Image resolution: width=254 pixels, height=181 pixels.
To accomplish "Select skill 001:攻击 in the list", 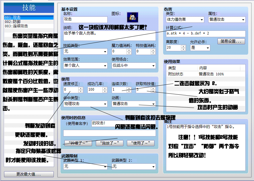I will (x=29, y=17).
